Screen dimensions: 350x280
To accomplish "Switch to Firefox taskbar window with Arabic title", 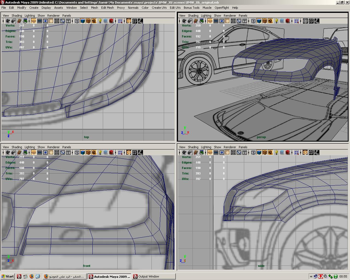I will (65, 276).
